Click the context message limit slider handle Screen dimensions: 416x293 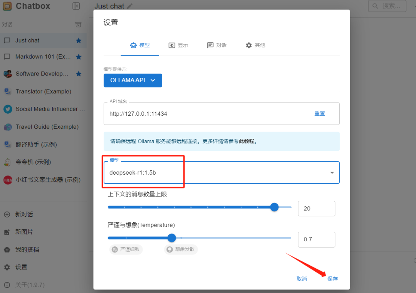(x=274, y=207)
